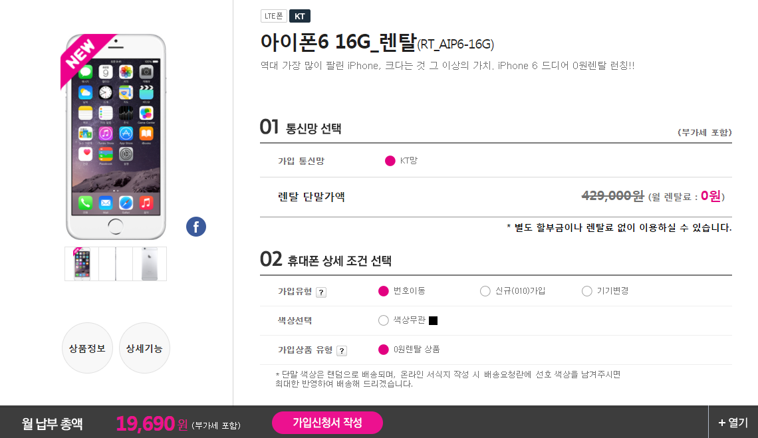Choose 신규(010)가입 radio option
The height and width of the screenshot is (438, 758).
[485, 291]
